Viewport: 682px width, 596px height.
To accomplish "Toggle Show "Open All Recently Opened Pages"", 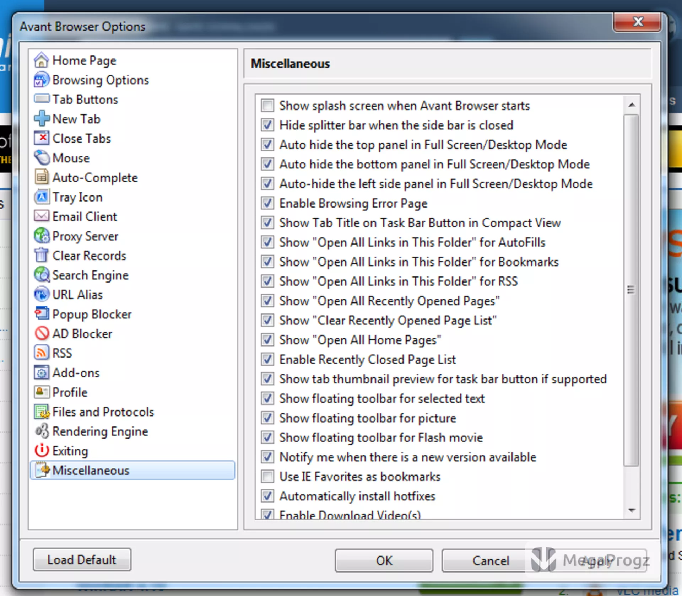I will tap(267, 301).
